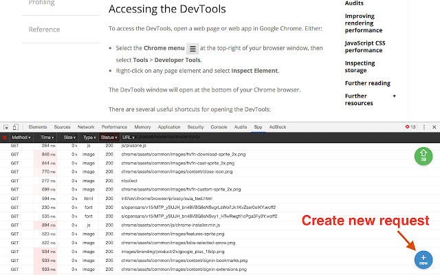Open the Type column filter dropdown
The height and width of the screenshot is (275, 440).
[89, 137]
